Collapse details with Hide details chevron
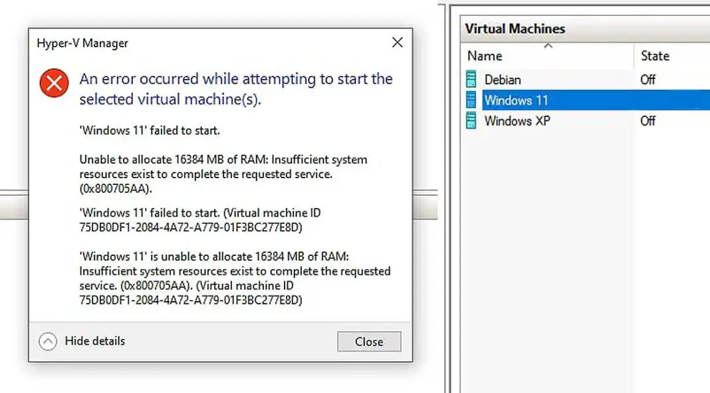The image size is (710, 393). (x=48, y=341)
